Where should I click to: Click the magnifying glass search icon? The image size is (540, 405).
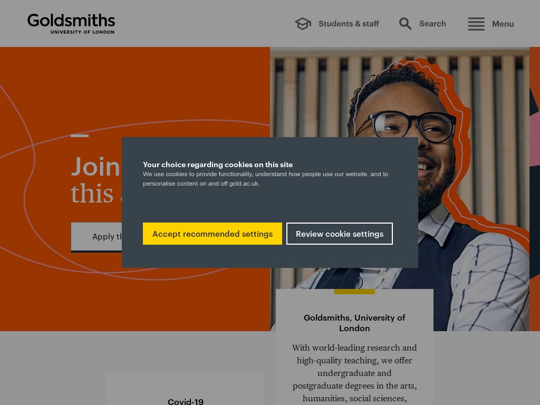point(405,24)
